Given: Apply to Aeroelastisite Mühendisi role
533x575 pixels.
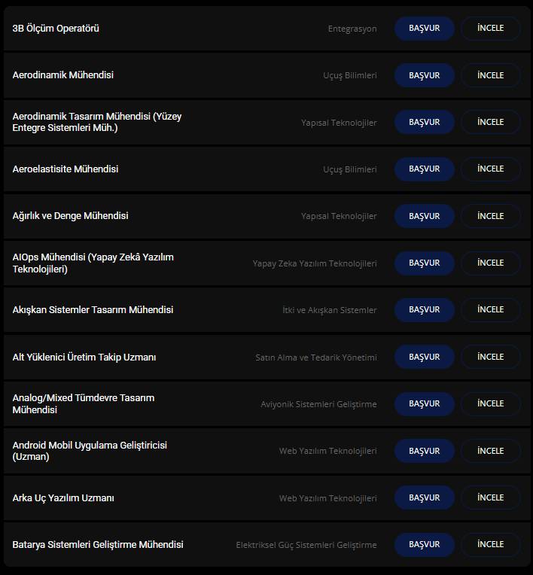Looking at the screenshot, I should pyautogui.click(x=425, y=169).
